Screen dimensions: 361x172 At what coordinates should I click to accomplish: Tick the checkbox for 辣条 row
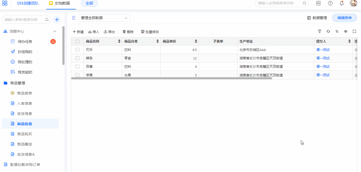78,58
